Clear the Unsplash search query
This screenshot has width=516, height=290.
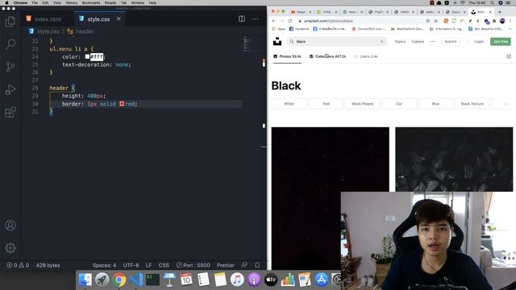point(381,41)
